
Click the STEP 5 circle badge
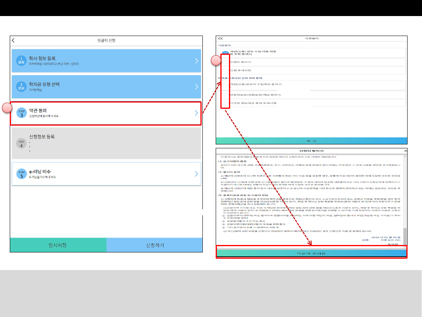[21, 174]
